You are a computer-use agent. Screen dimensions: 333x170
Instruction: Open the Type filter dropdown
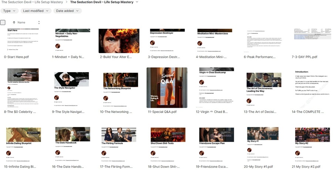point(9,11)
